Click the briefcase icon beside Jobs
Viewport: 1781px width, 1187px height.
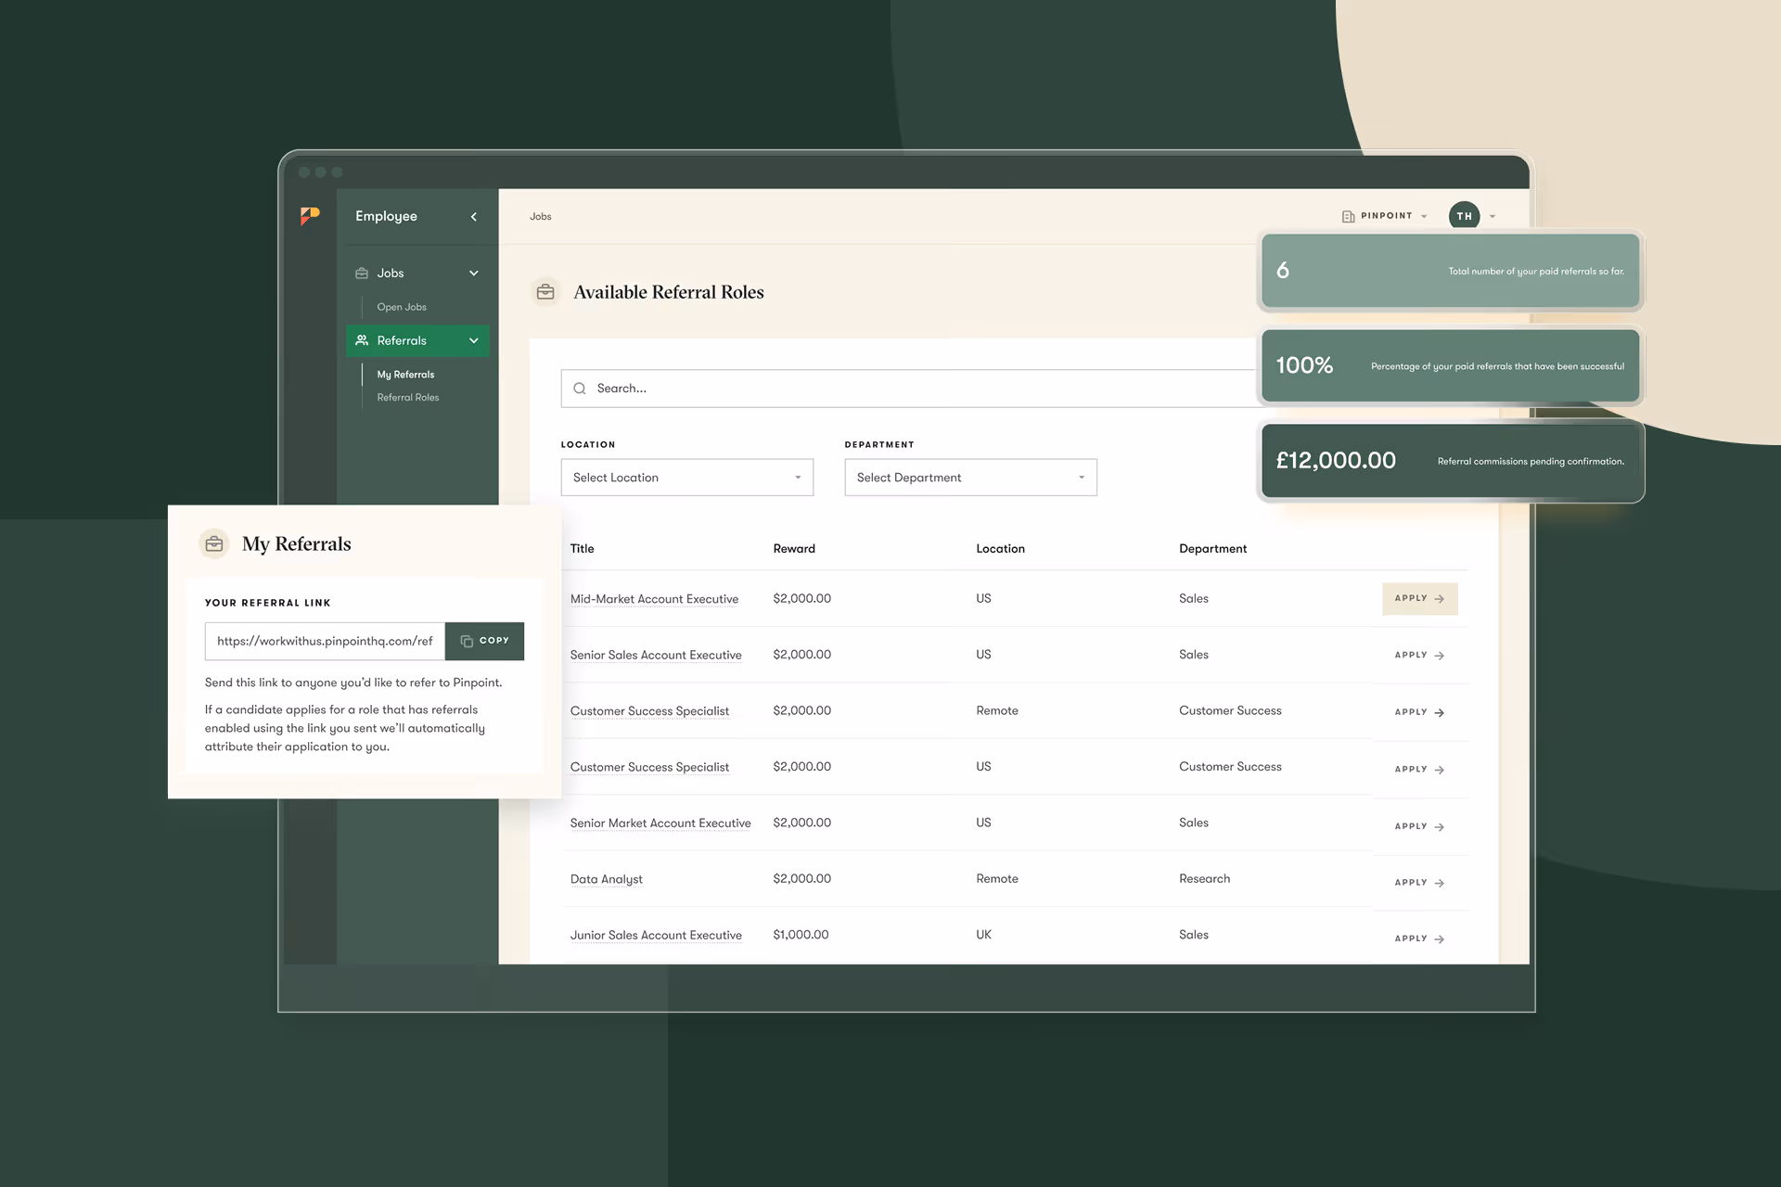[x=362, y=273]
